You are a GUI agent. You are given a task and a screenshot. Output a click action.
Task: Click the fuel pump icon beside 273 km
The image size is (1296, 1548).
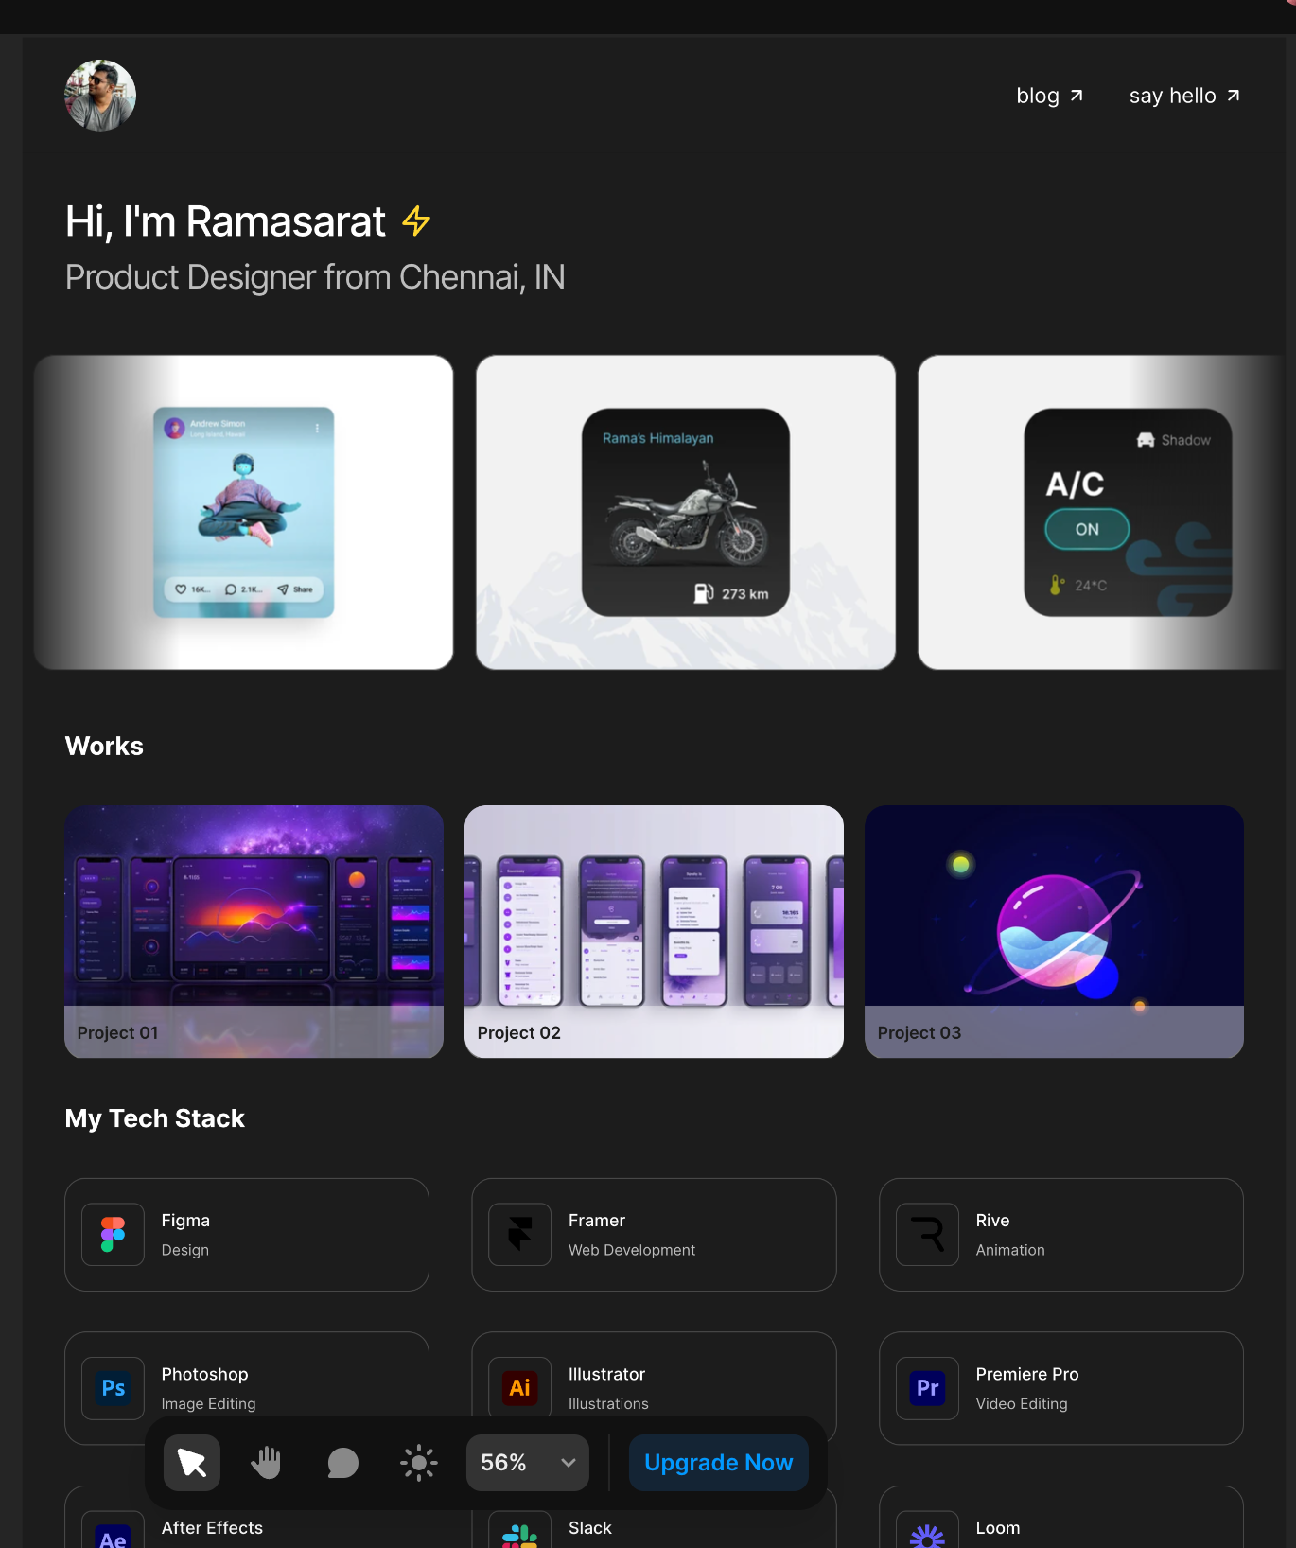[704, 593]
